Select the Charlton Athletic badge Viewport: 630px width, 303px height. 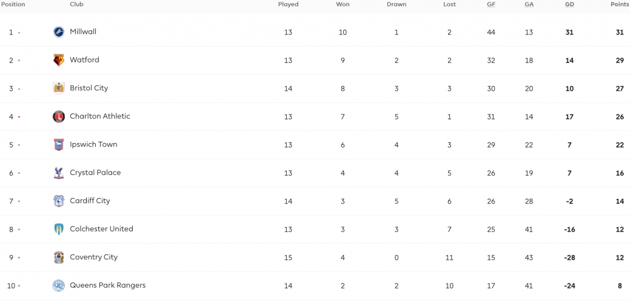click(x=59, y=116)
